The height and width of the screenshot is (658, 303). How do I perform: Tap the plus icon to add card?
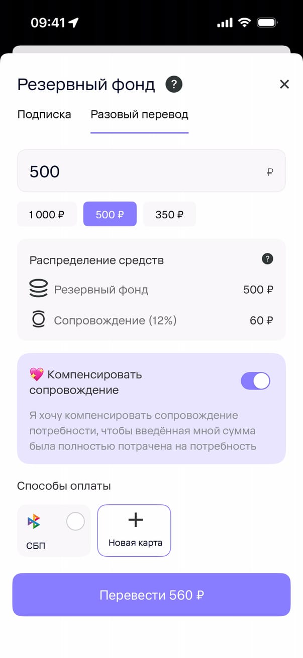[x=136, y=520]
